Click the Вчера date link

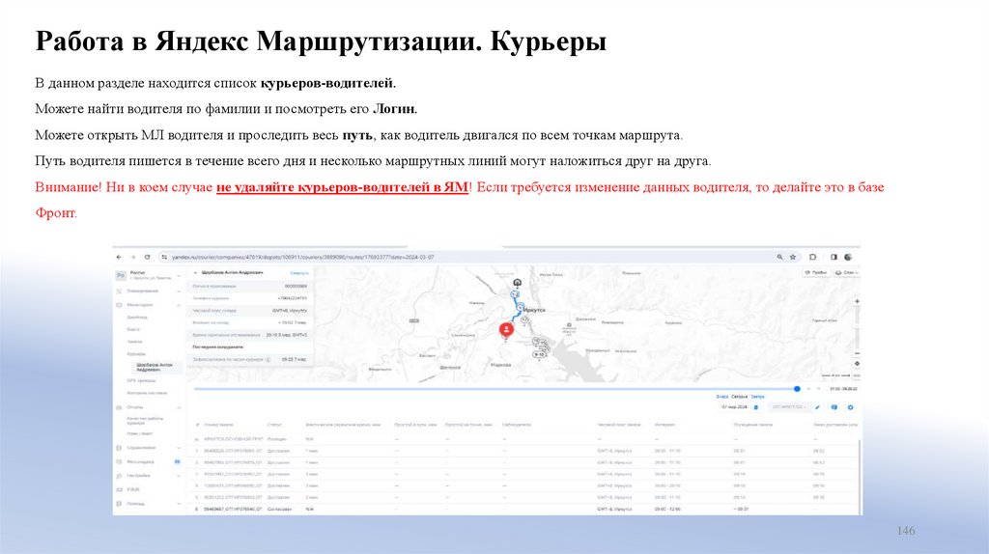coord(722,397)
